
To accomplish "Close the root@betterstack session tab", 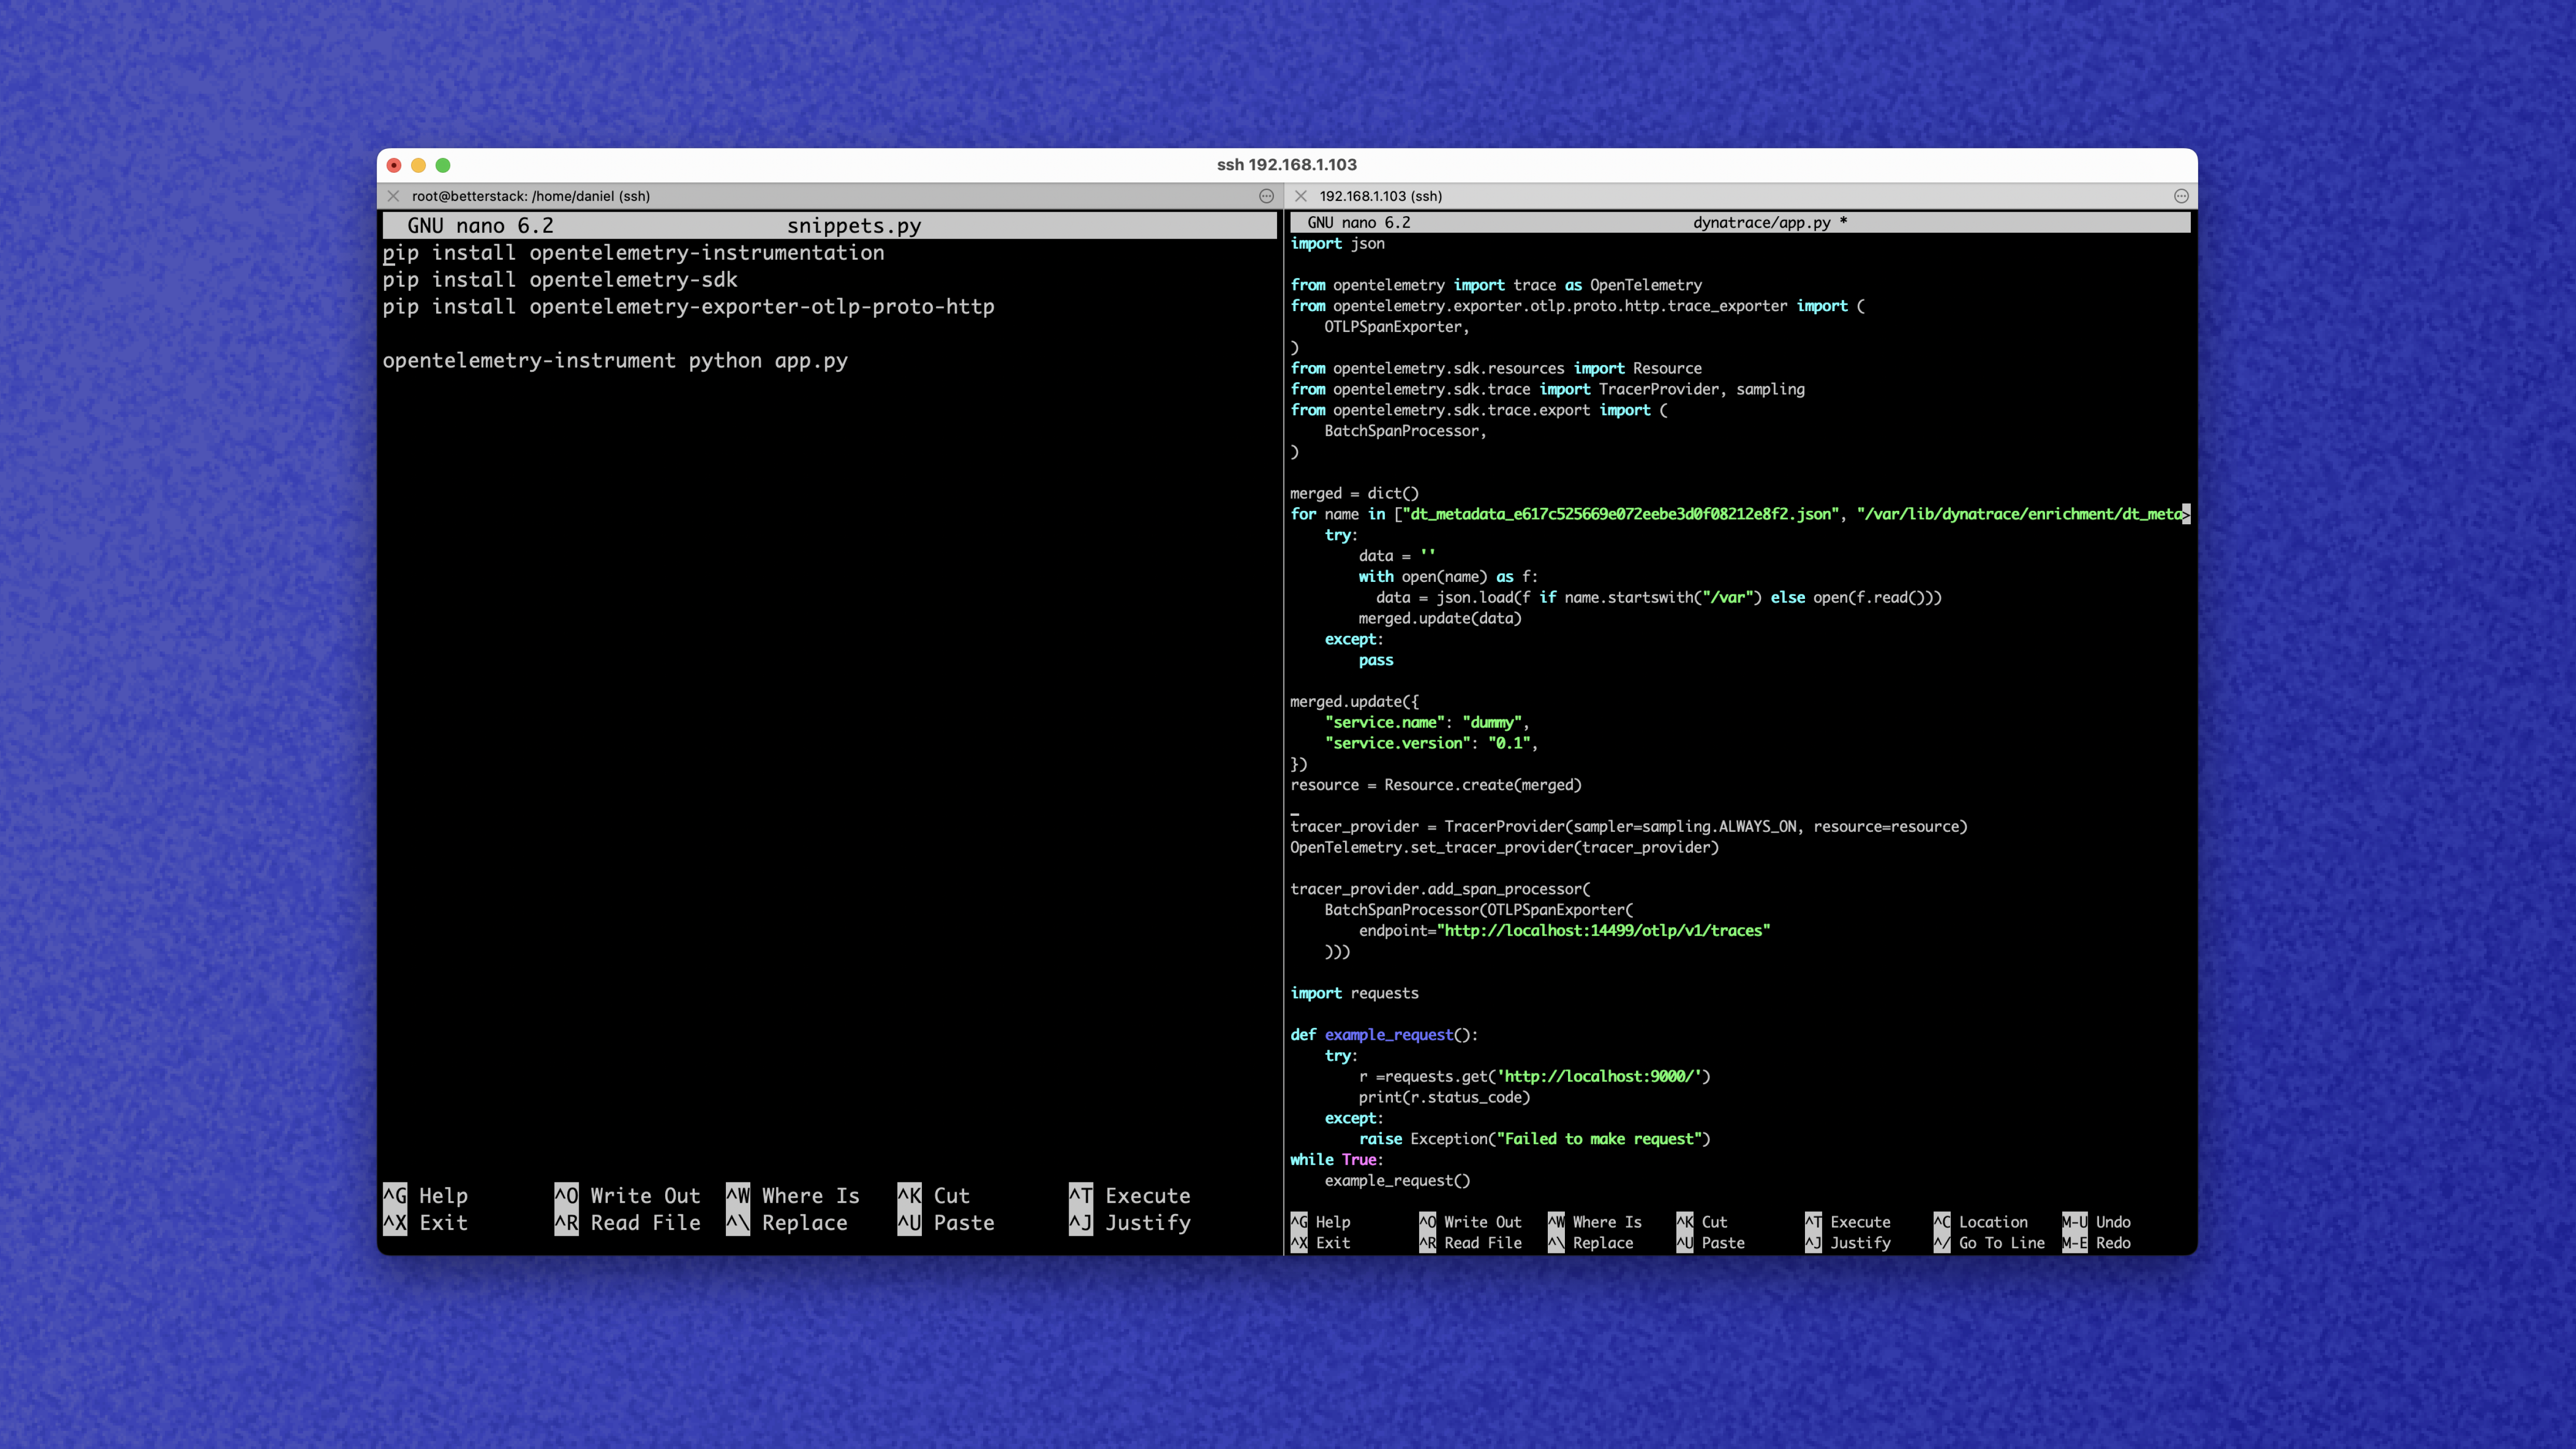I will (x=393, y=196).
